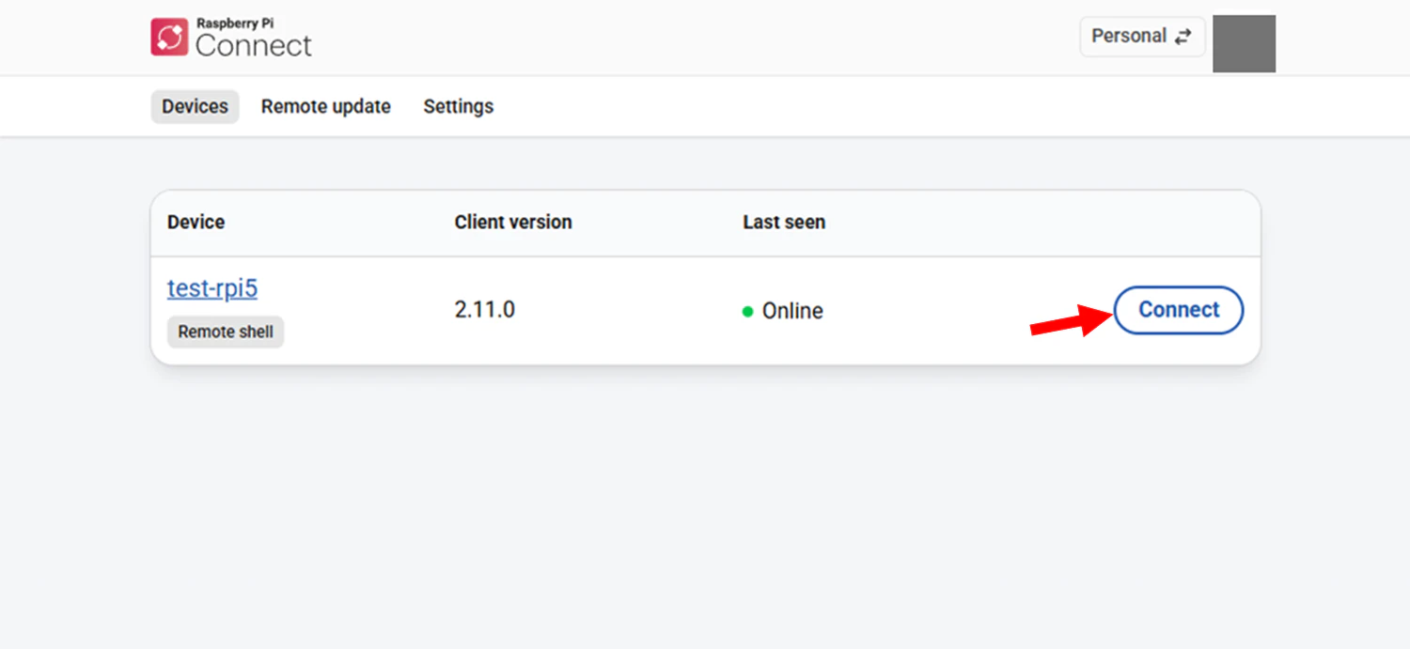Screen dimensions: 1410x649
Task: Click the Raspberry Pi Connect logo icon
Action: pos(170,38)
